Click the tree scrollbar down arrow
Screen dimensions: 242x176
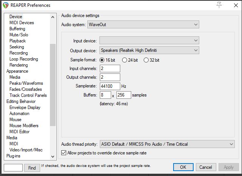(53, 157)
